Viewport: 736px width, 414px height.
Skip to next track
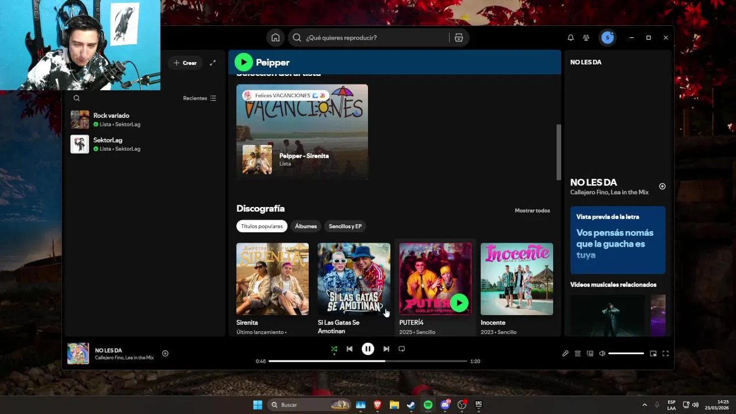point(386,348)
